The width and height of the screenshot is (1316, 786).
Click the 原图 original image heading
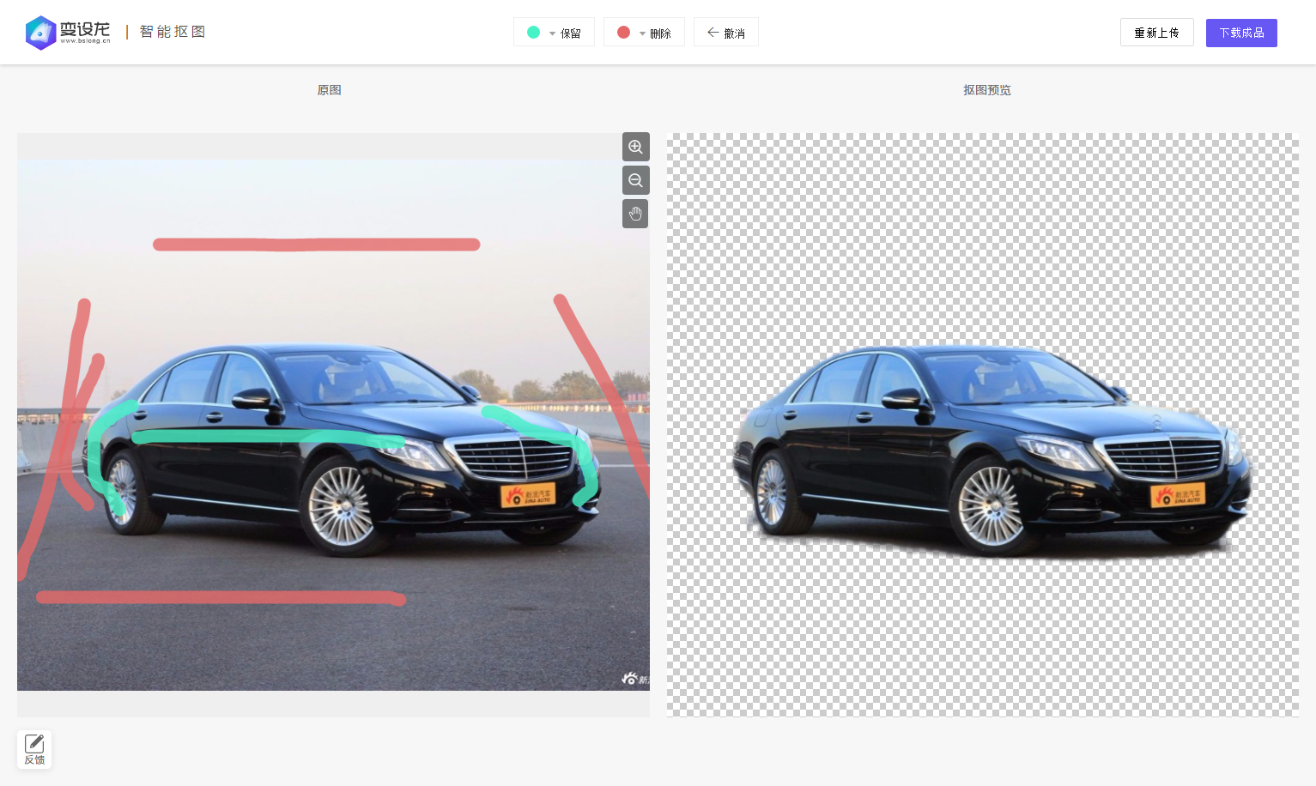(330, 90)
